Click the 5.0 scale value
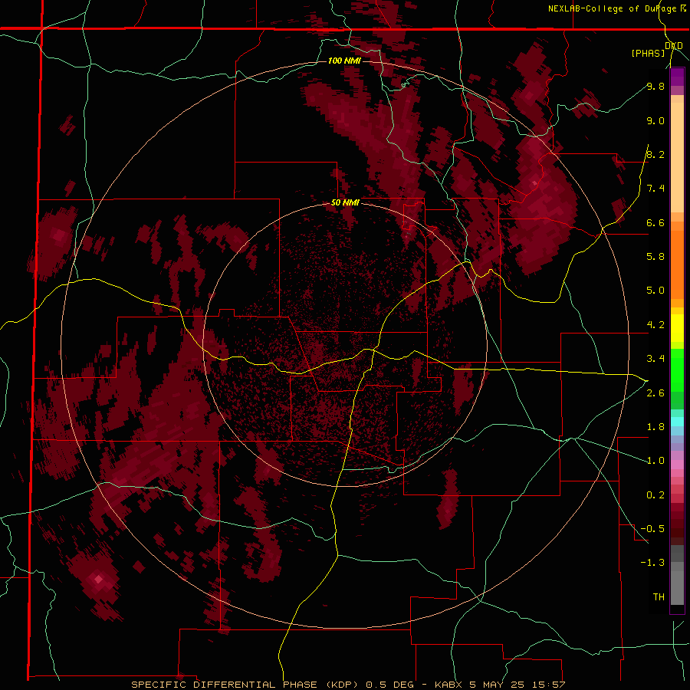 (655, 291)
